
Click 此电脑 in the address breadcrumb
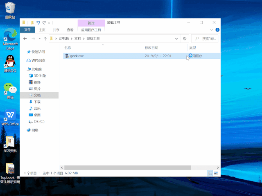pos(64,38)
